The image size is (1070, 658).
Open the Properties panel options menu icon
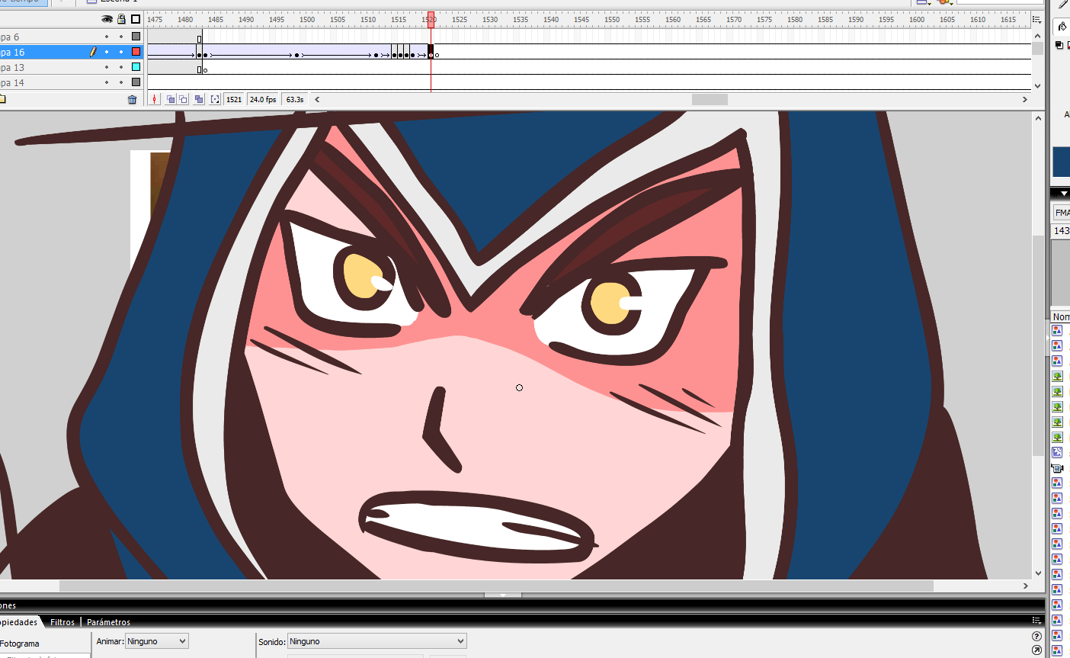(1036, 621)
